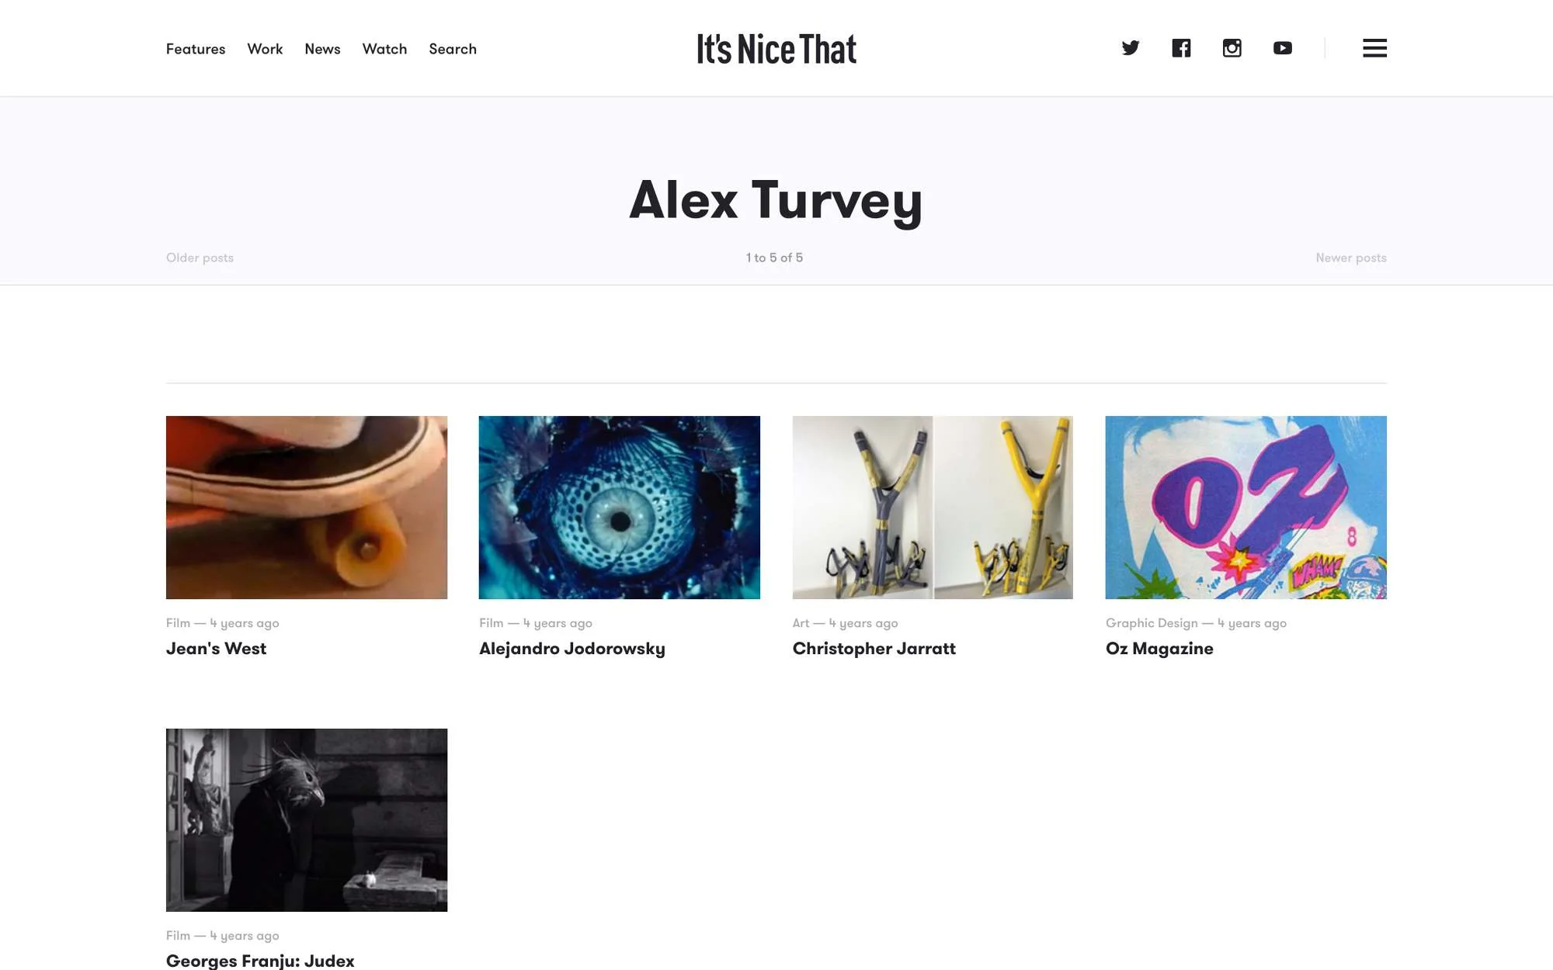Image resolution: width=1553 pixels, height=970 pixels.
Task: Select News in the navigation
Action: pyautogui.click(x=322, y=49)
